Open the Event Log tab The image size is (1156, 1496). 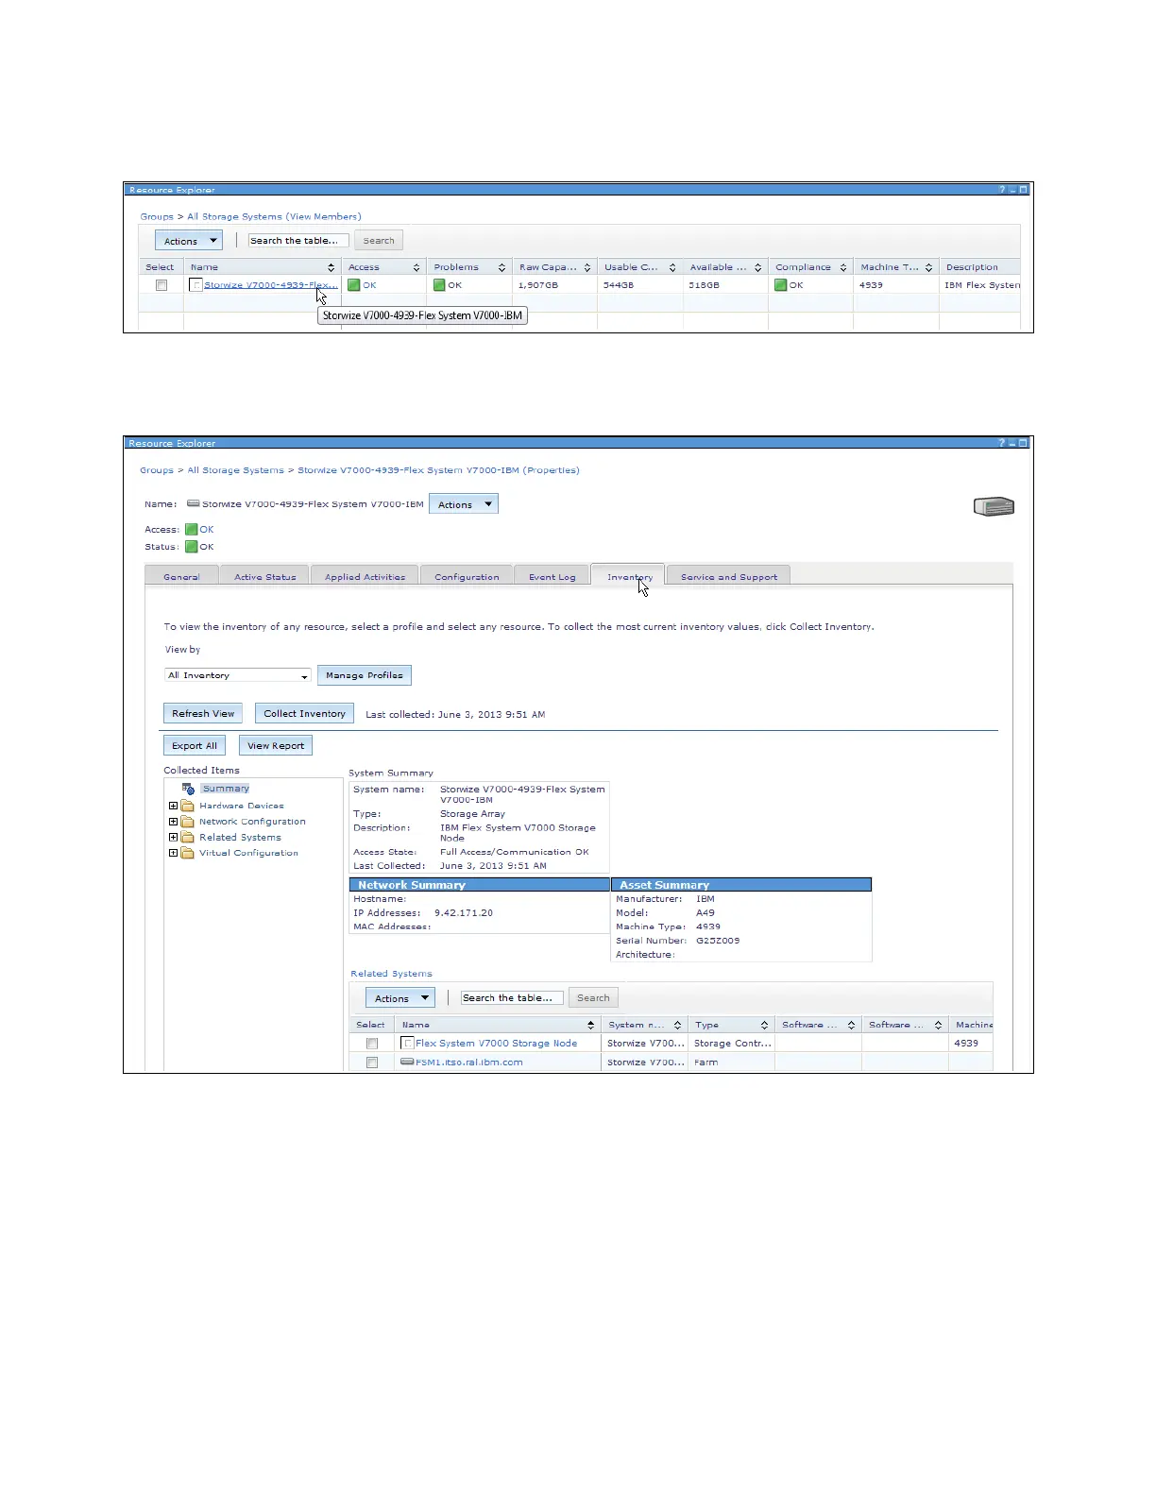(x=552, y=577)
